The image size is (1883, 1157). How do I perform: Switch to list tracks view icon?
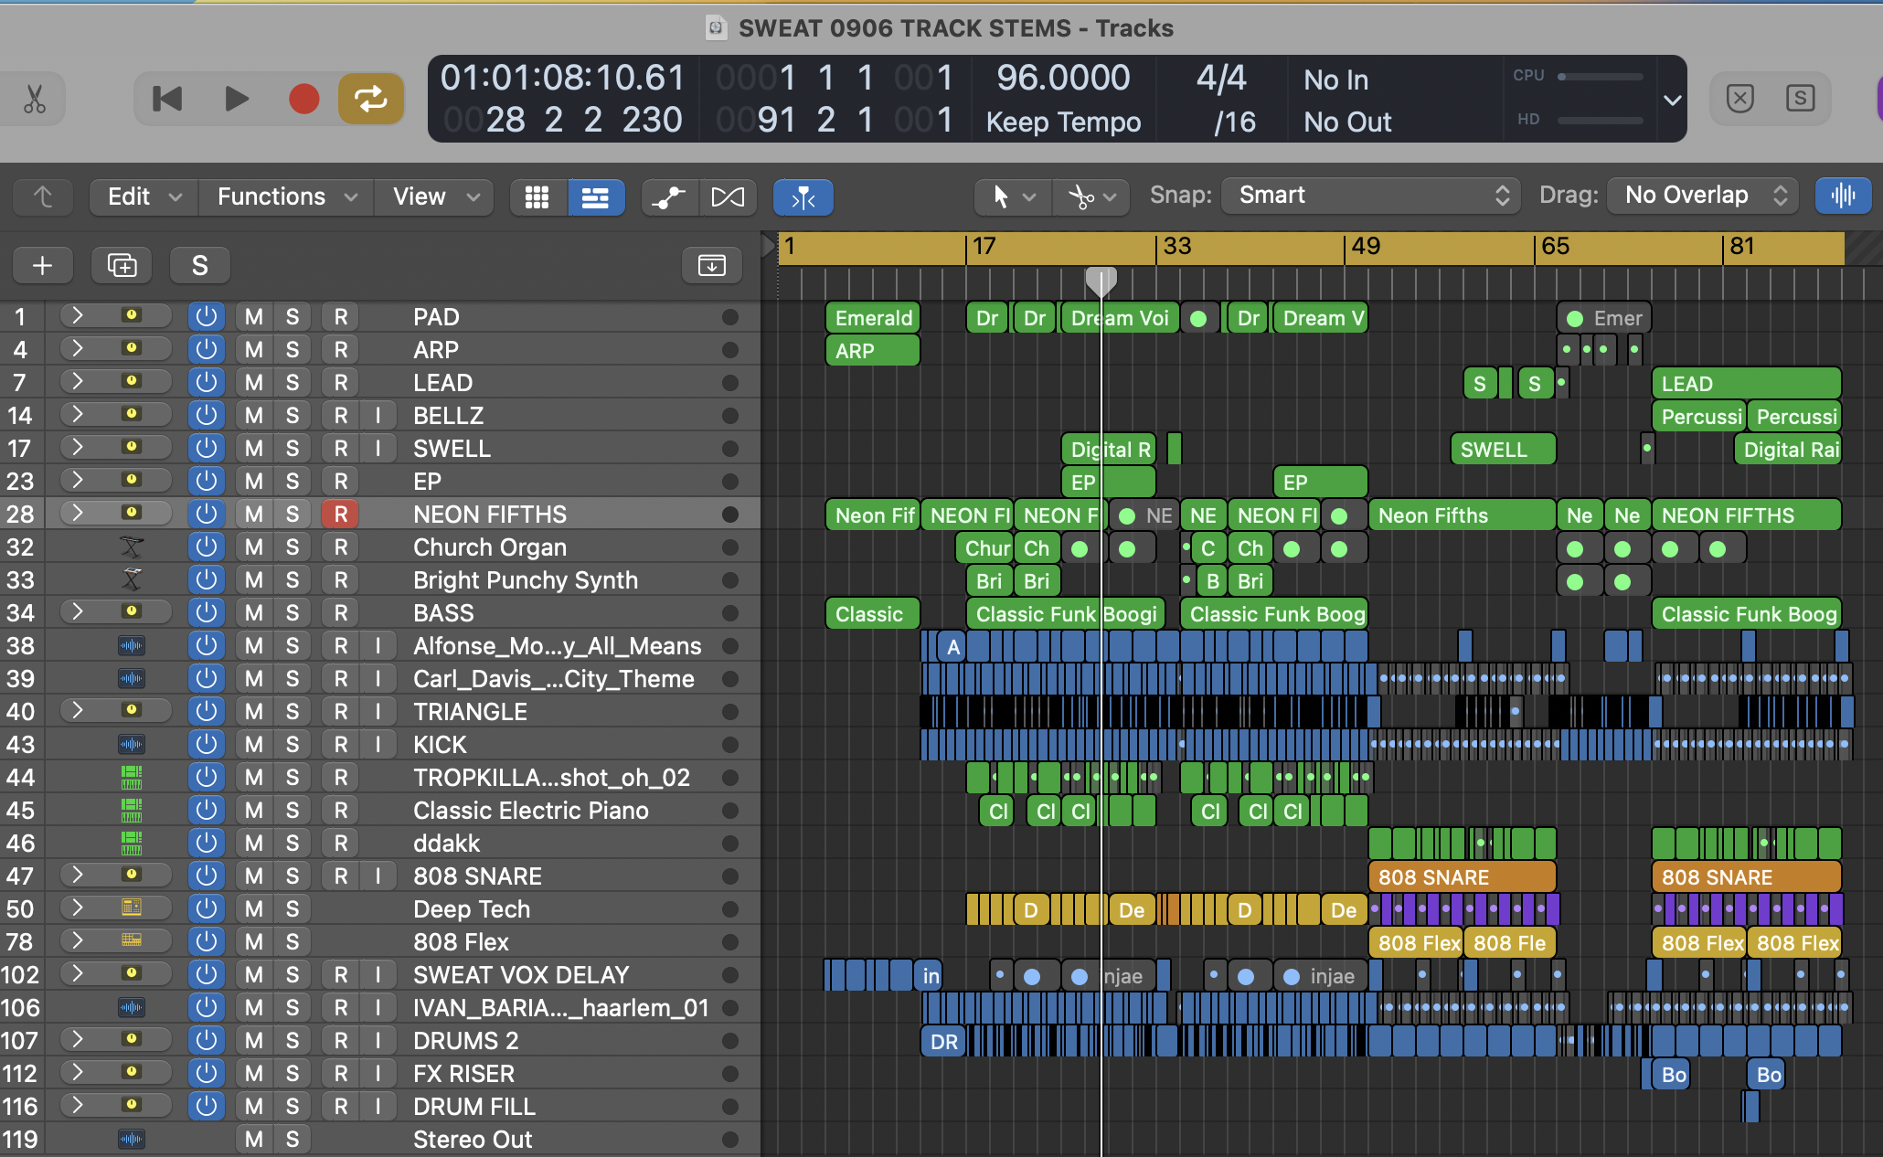click(x=596, y=197)
